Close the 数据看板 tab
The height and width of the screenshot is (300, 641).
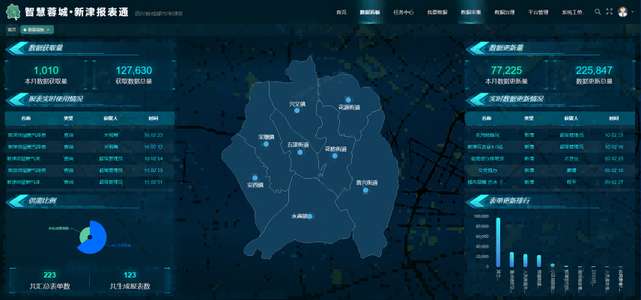click(x=48, y=29)
